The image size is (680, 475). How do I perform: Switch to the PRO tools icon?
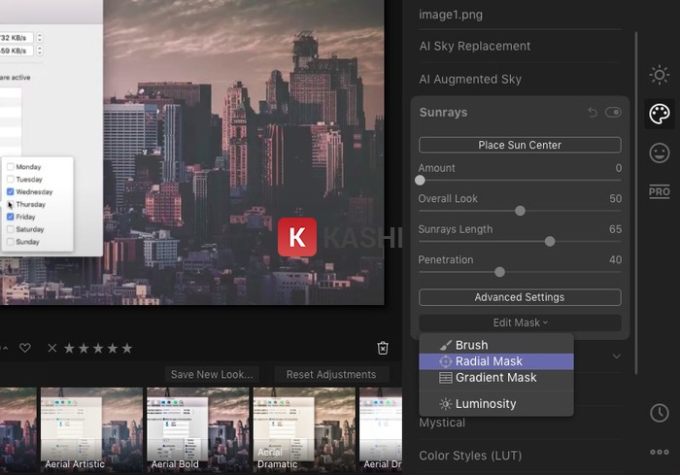(x=660, y=191)
